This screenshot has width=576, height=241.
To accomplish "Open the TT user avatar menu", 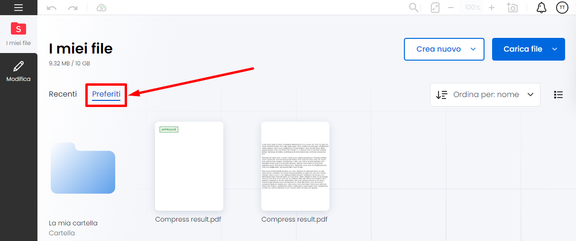I will (x=562, y=8).
